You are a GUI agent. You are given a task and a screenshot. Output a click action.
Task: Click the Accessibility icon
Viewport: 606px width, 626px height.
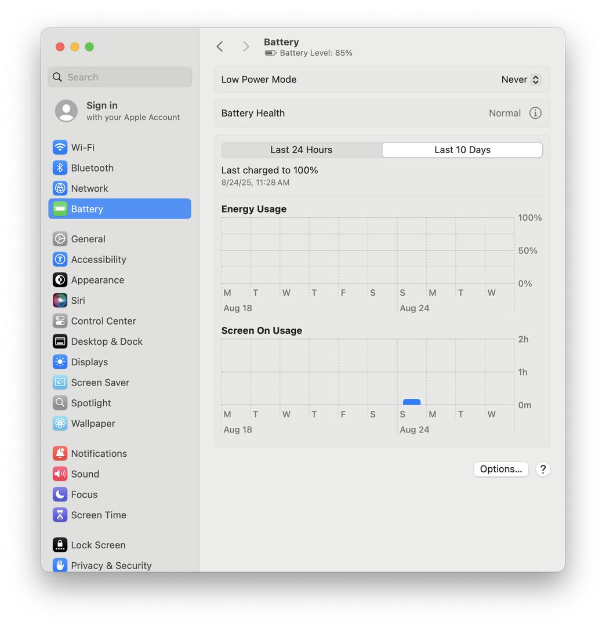(x=60, y=260)
